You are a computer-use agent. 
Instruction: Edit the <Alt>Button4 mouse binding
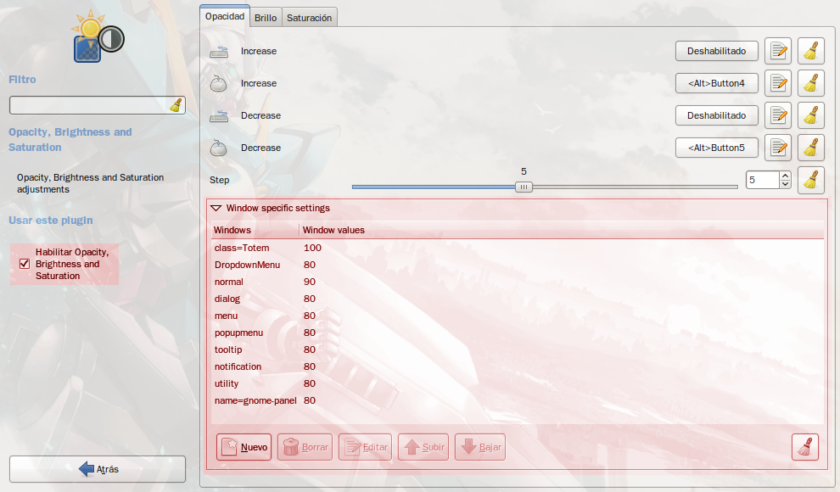[x=778, y=83]
